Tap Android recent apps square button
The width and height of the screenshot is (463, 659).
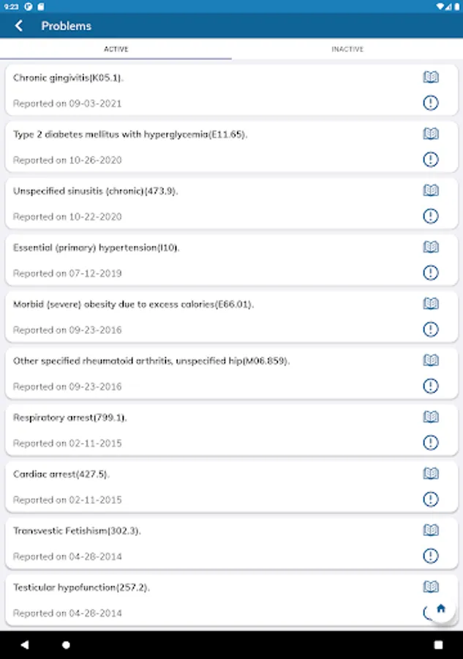[x=438, y=645]
